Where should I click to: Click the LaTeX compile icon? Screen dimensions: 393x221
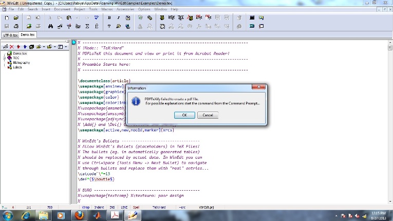(x=172, y=17)
